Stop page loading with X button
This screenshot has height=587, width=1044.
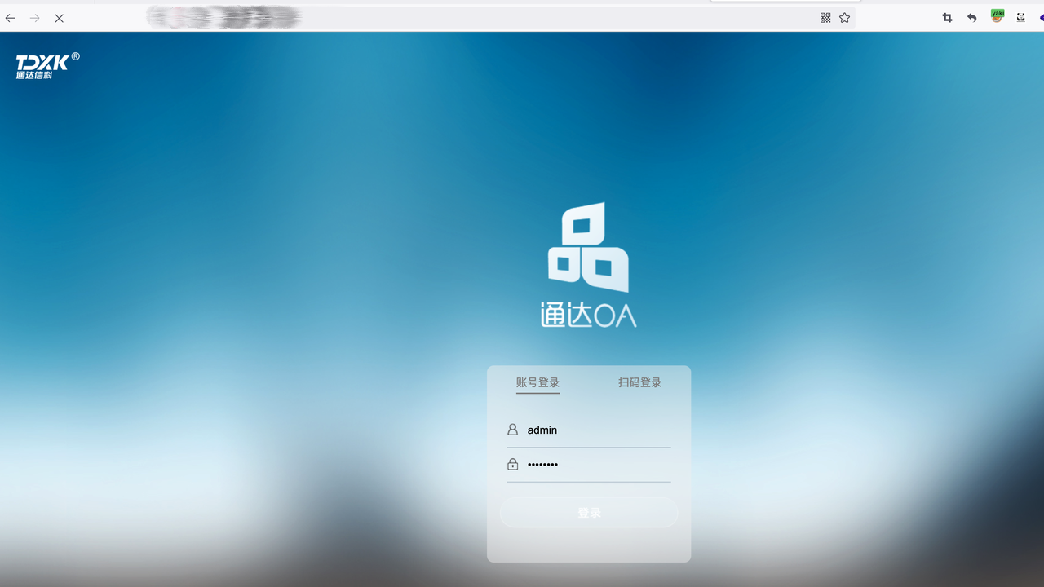[x=59, y=18]
